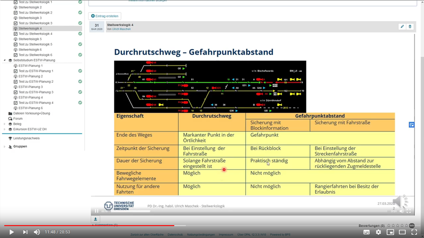
Task: Click embedded player volume icon
Action: pos(401,211)
